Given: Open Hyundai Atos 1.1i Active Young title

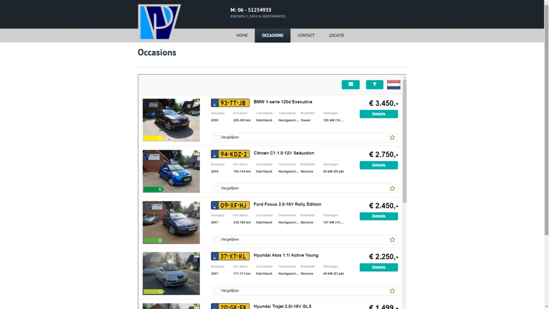Looking at the screenshot, I should (x=286, y=255).
